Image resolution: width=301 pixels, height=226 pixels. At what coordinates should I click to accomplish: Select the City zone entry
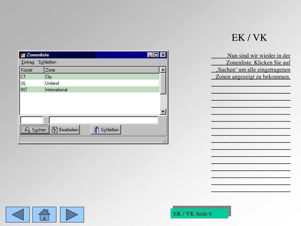point(102,77)
